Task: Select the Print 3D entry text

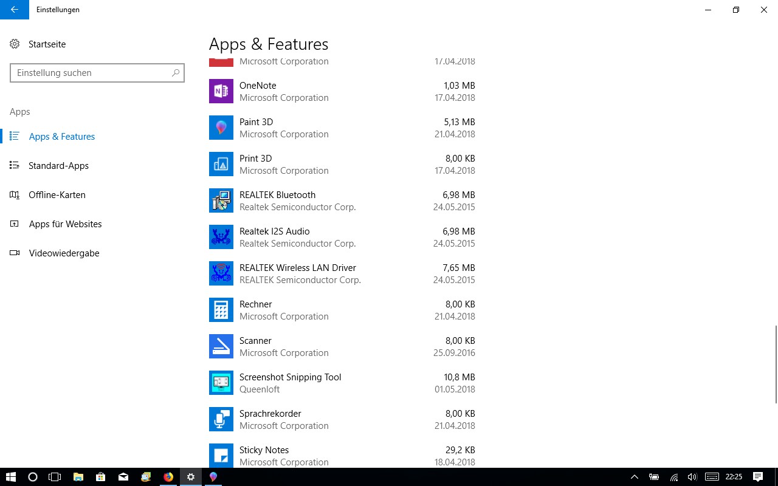Action: tap(255, 159)
